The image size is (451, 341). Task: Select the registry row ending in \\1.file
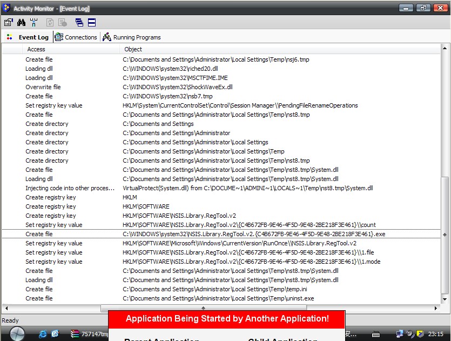point(221,253)
